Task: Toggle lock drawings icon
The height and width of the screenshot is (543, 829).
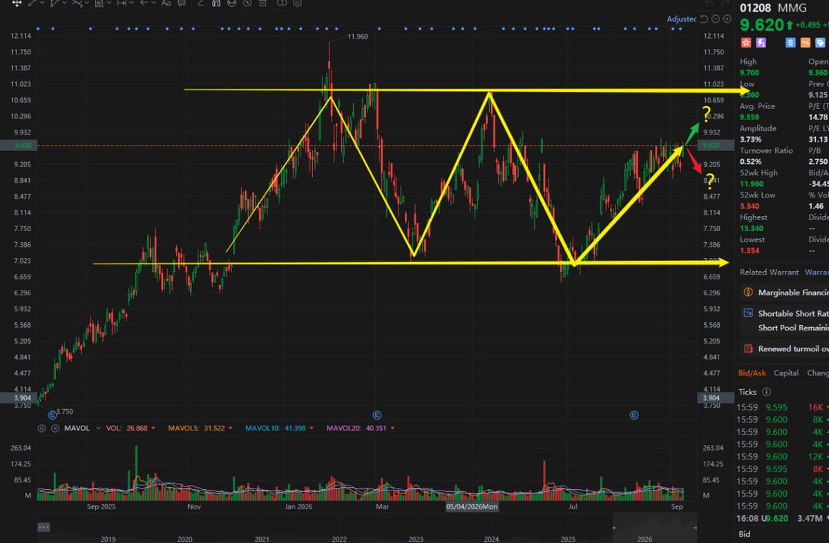Action: (x=232, y=3)
